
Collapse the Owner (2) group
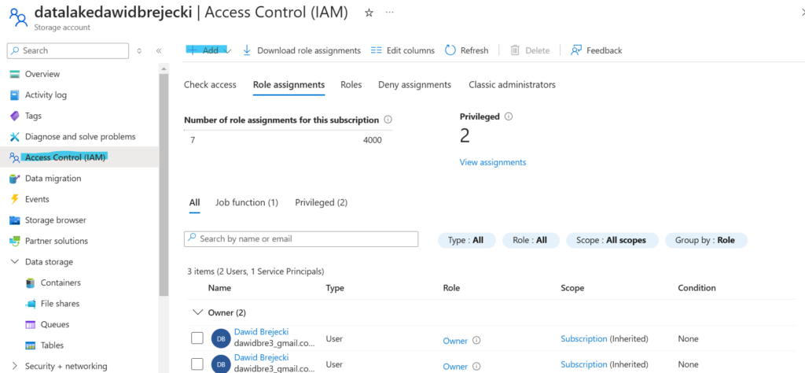197,312
